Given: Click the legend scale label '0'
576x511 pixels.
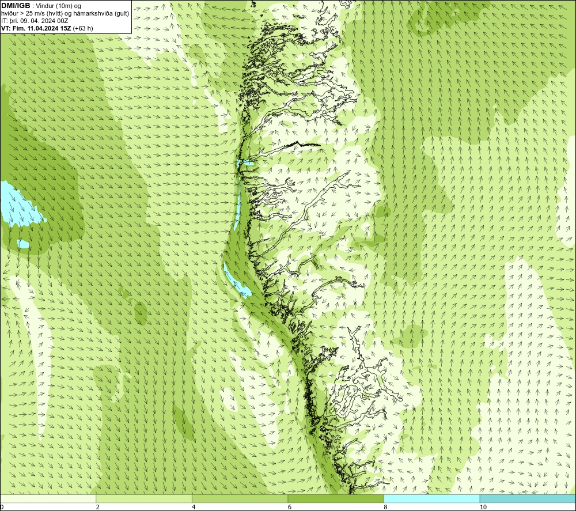Looking at the screenshot, I should pos(2,507).
